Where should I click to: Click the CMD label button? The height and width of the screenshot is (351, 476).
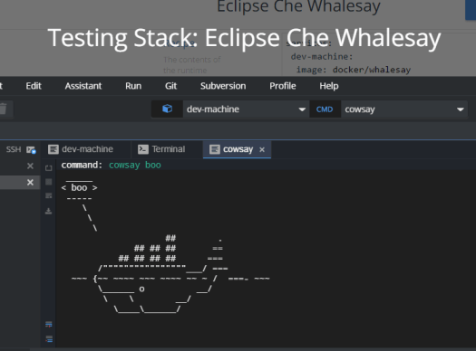[x=325, y=109]
